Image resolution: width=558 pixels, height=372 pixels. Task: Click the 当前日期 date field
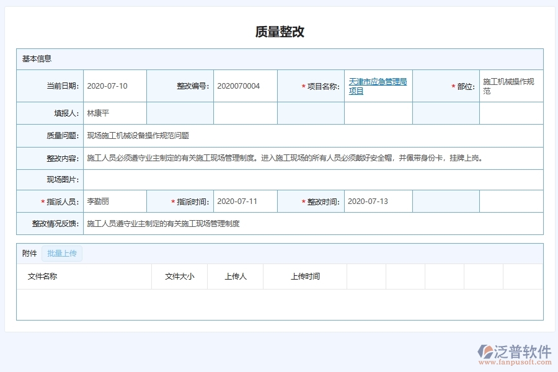point(115,86)
